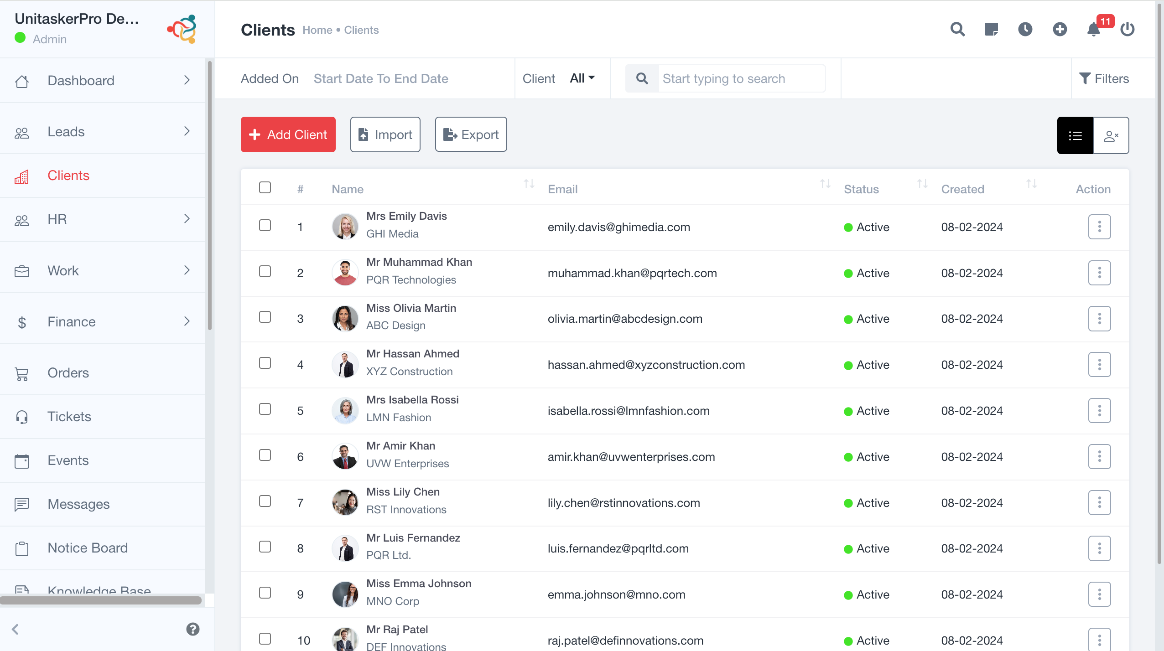
Task: Open action menu for Isabella Rossi
Action: (x=1099, y=410)
